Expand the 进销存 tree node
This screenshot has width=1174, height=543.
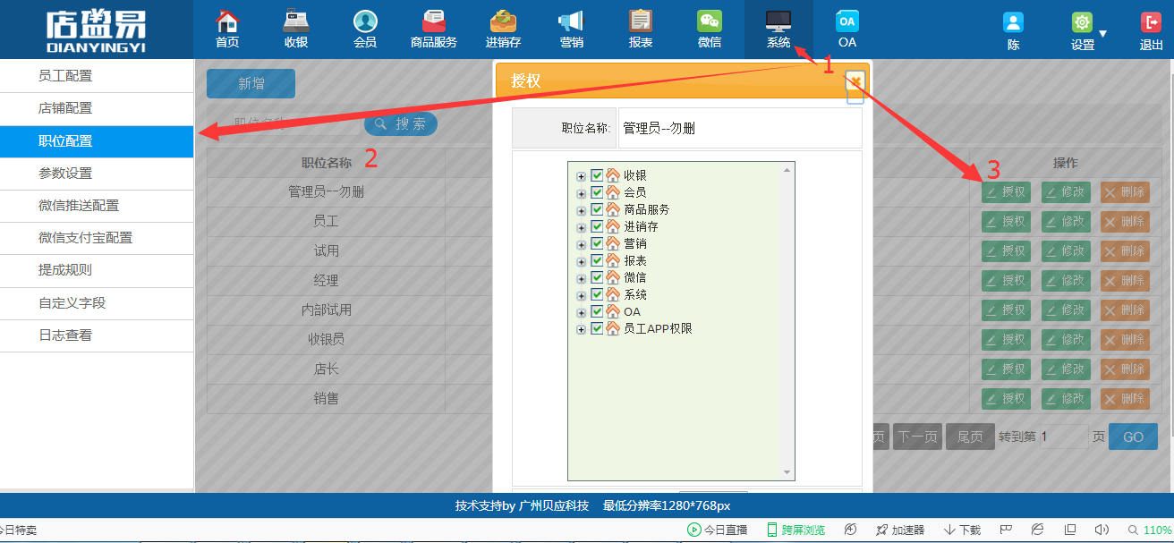point(581,227)
